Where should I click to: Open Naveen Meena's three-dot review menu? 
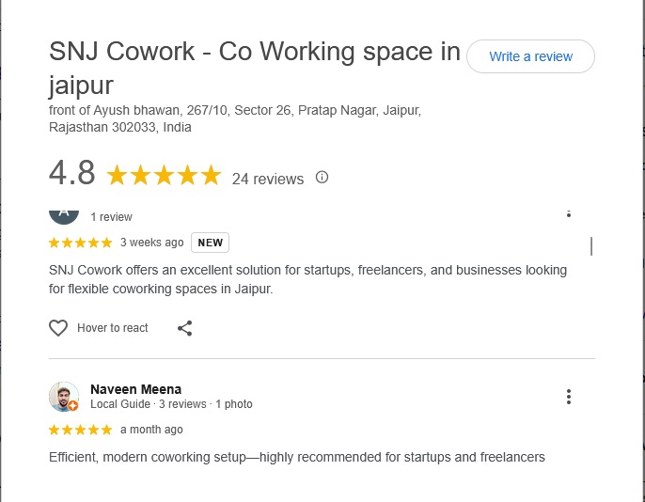(569, 397)
